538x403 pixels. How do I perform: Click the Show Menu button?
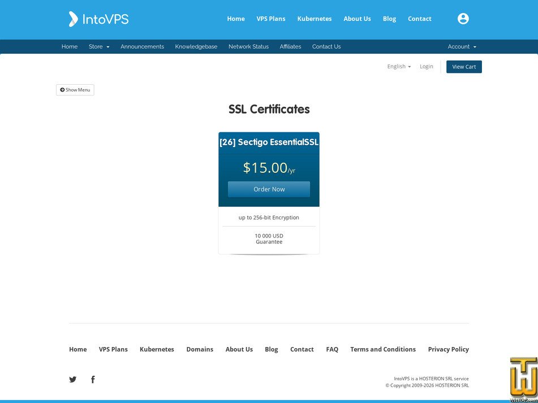point(75,90)
